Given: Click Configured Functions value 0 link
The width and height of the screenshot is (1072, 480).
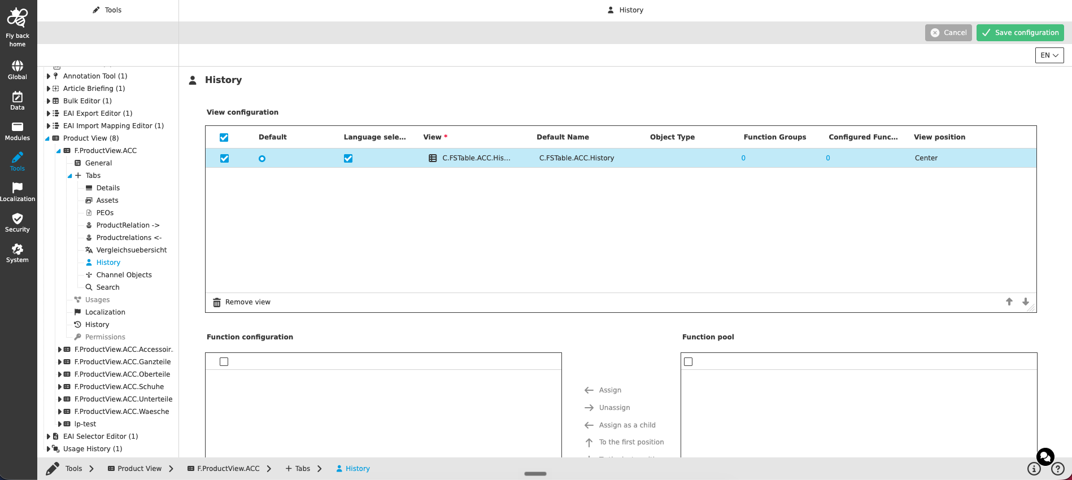Looking at the screenshot, I should [828, 158].
